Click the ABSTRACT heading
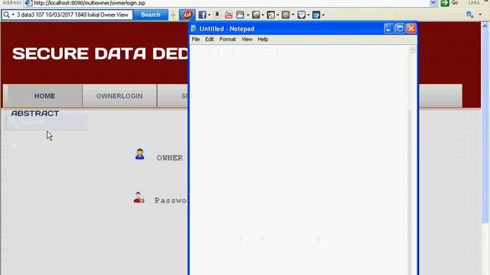 pyautogui.click(x=35, y=113)
